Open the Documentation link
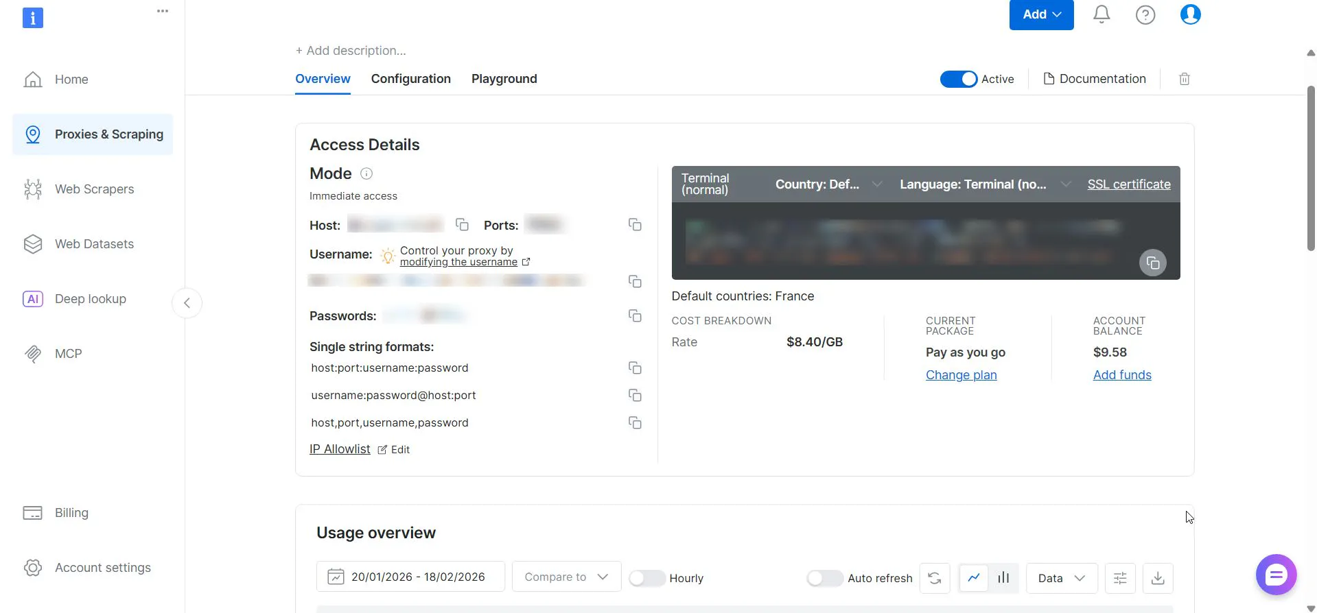1317x613 pixels. (1095, 79)
